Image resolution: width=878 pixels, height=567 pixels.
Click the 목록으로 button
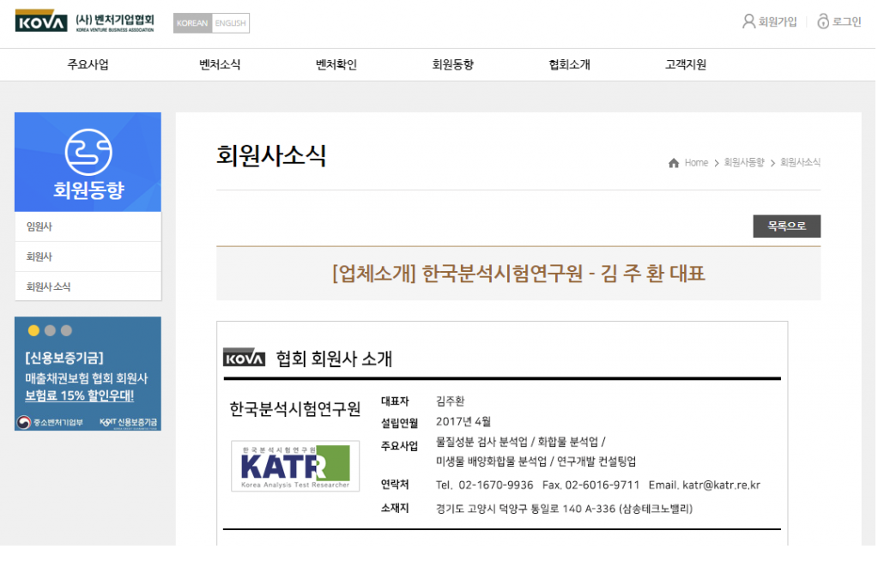[x=786, y=226]
